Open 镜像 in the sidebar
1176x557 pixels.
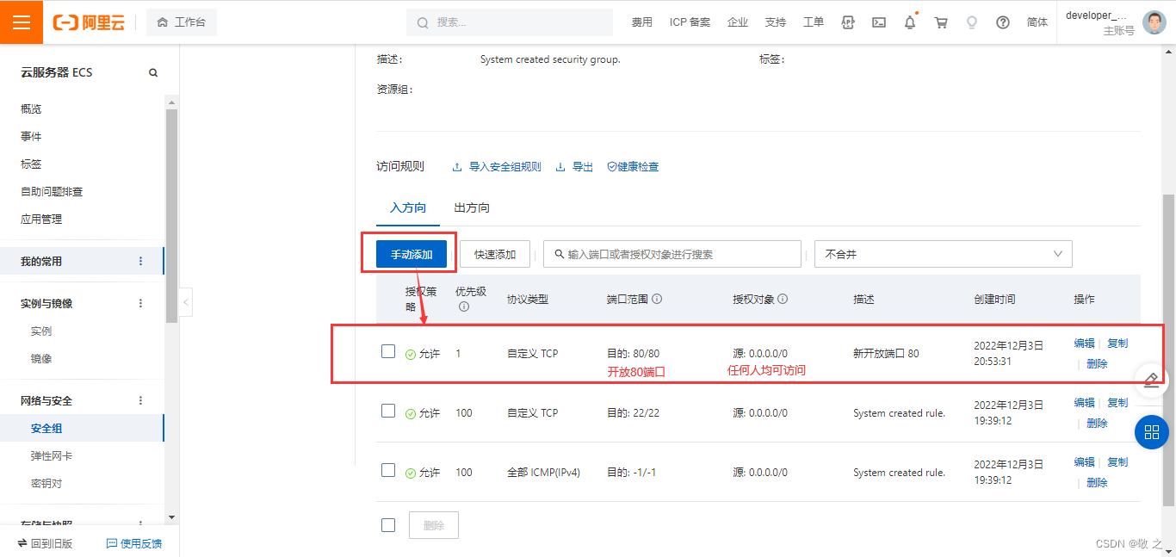41,359
